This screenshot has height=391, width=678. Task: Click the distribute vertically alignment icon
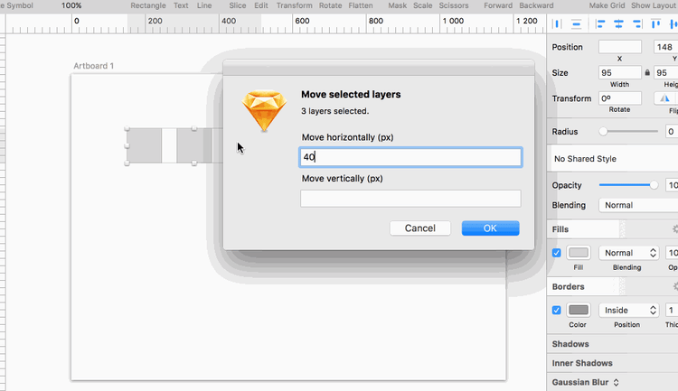576,23
